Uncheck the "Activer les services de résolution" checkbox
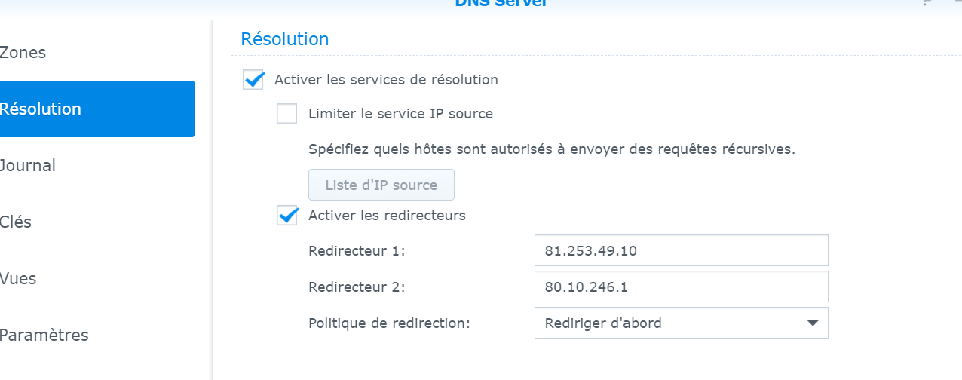 point(253,79)
